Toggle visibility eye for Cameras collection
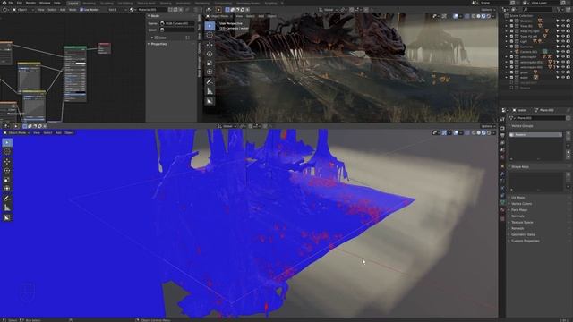The height and width of the screenshot is (322, 573). tap(563, 47)
